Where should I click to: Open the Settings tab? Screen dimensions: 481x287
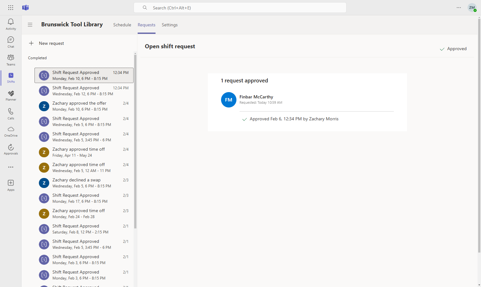coord(170,25)
